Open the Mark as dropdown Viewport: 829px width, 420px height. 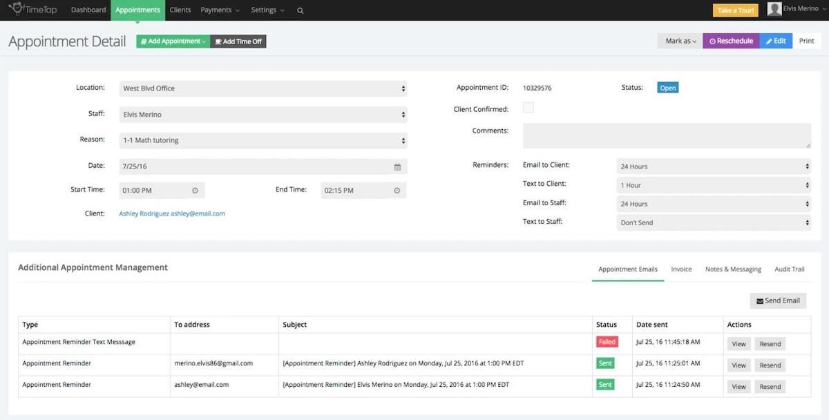click(680, 41)
